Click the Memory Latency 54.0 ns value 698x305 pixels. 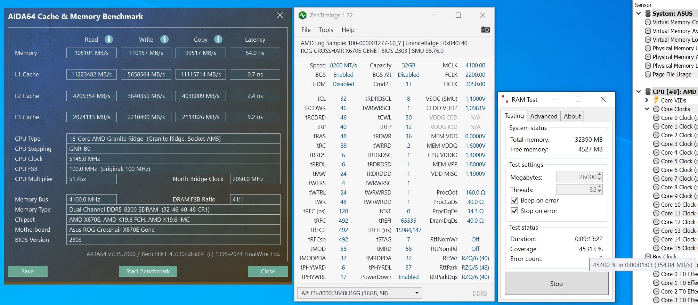pyautogui.click(x=255, y=53)
